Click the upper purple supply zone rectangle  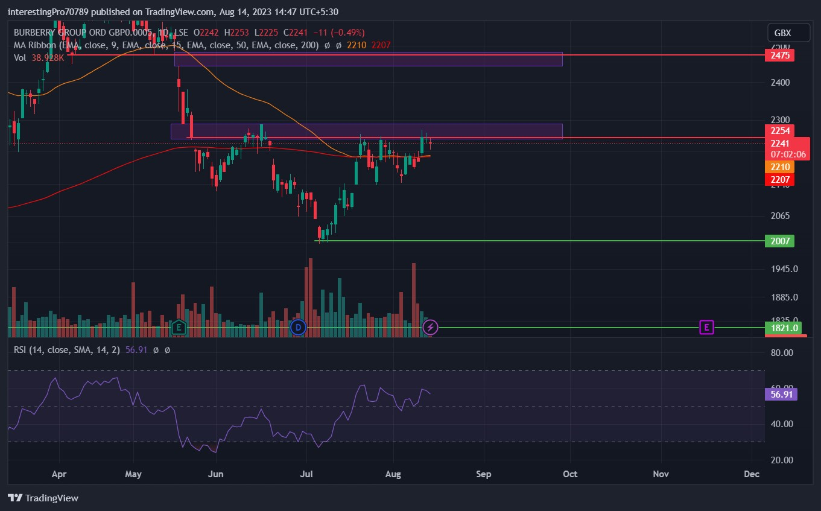(x=368, y=59)
